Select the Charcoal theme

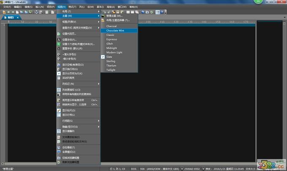click(119, 26)
